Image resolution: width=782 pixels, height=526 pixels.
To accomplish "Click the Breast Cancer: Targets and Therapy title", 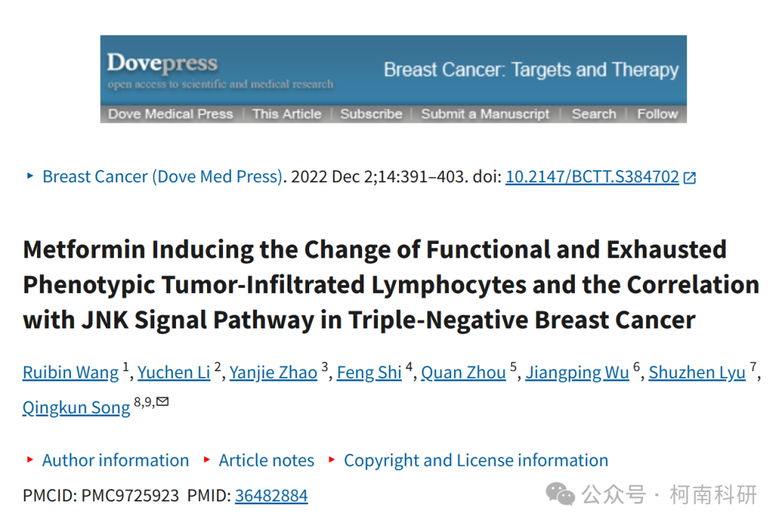I will (x=531, y=69).
